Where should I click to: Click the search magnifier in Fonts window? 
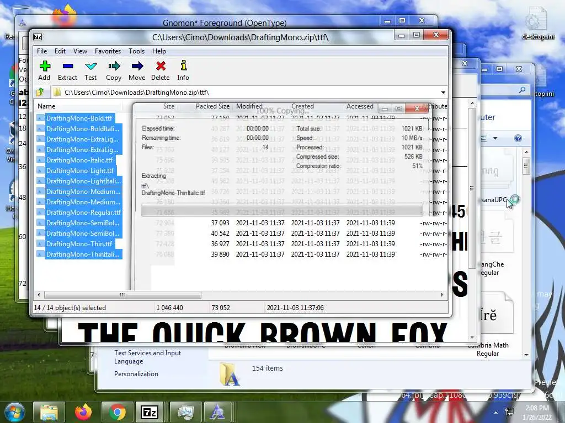pos(522,90)
